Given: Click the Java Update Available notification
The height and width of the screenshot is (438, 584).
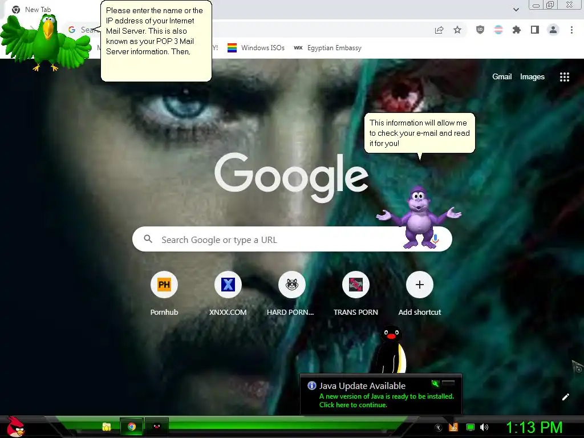Looking at the screenshot, I should tap(380, 395).
